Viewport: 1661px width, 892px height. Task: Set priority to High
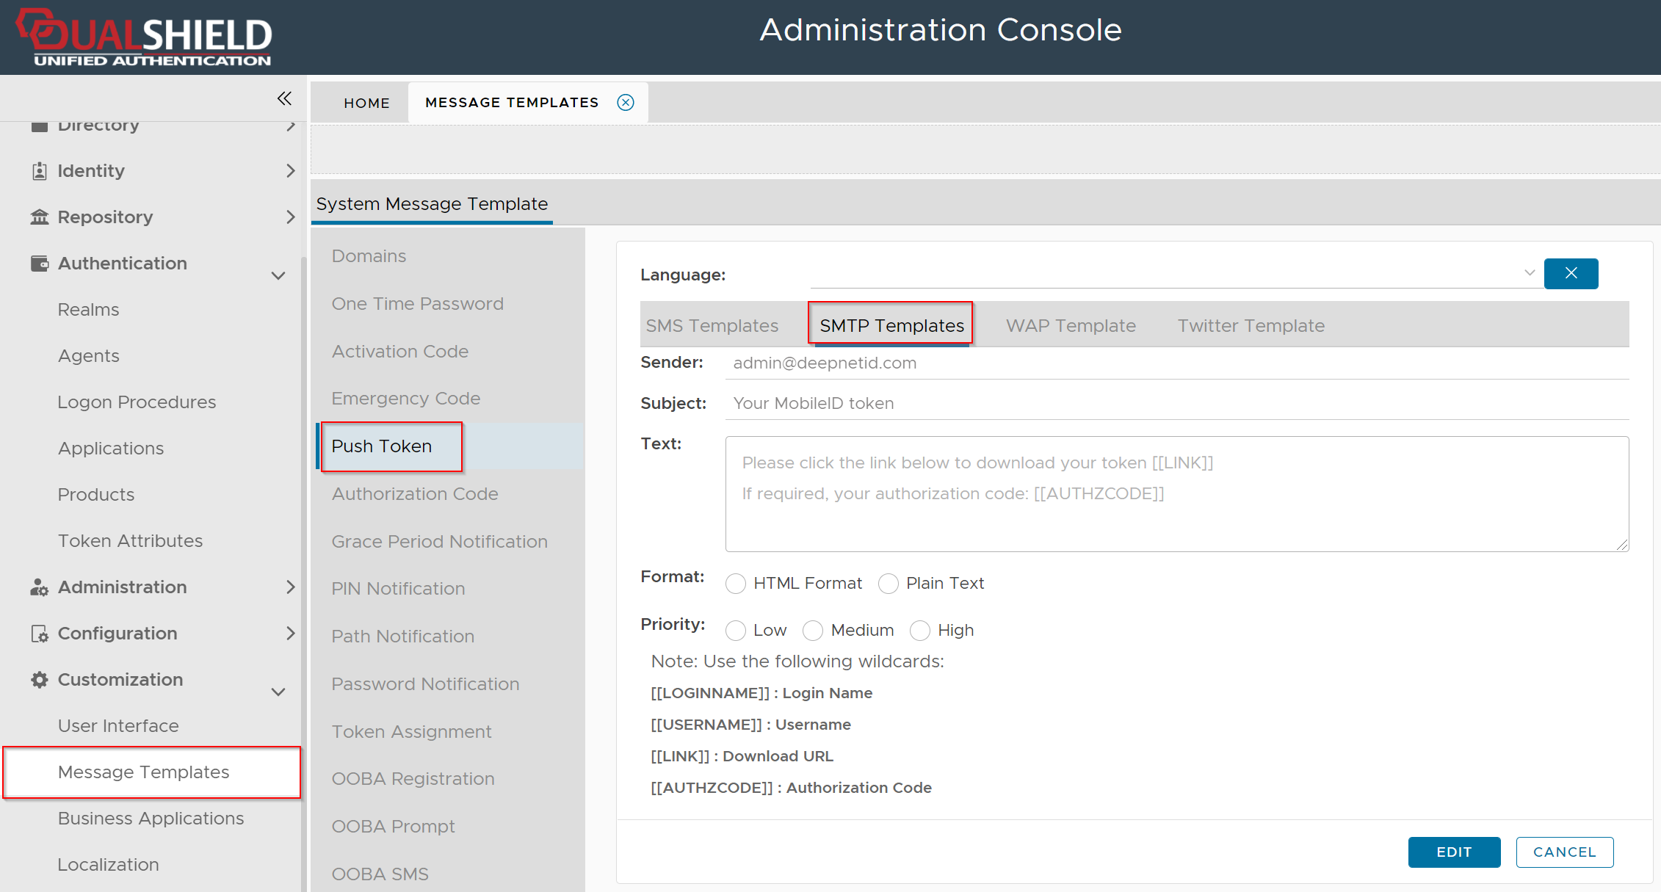[x=920, y=631]
